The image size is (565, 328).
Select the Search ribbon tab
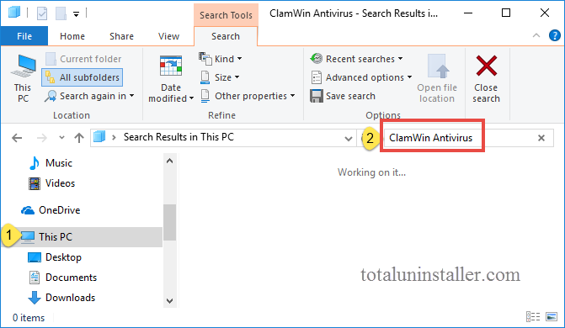pos(226,36)
